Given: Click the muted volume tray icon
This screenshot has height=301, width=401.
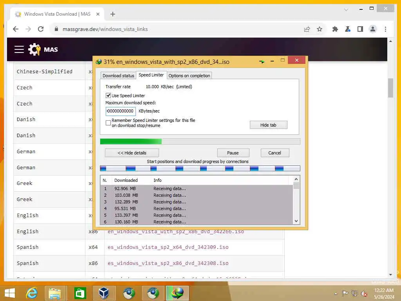Looking at the screenshot, I should (364, 293).
